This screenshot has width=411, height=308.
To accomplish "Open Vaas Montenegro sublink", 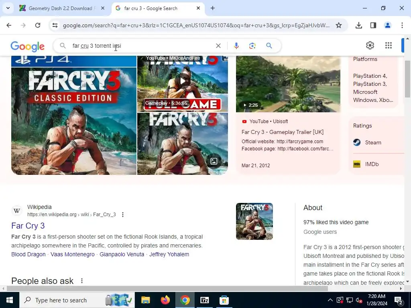I will tap(73, 254).
